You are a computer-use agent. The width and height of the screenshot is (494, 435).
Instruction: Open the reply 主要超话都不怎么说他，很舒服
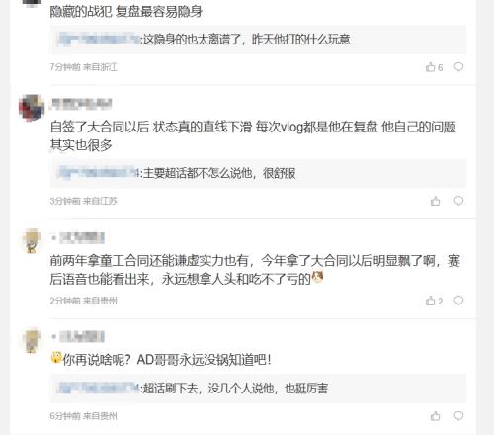point(219,173)
